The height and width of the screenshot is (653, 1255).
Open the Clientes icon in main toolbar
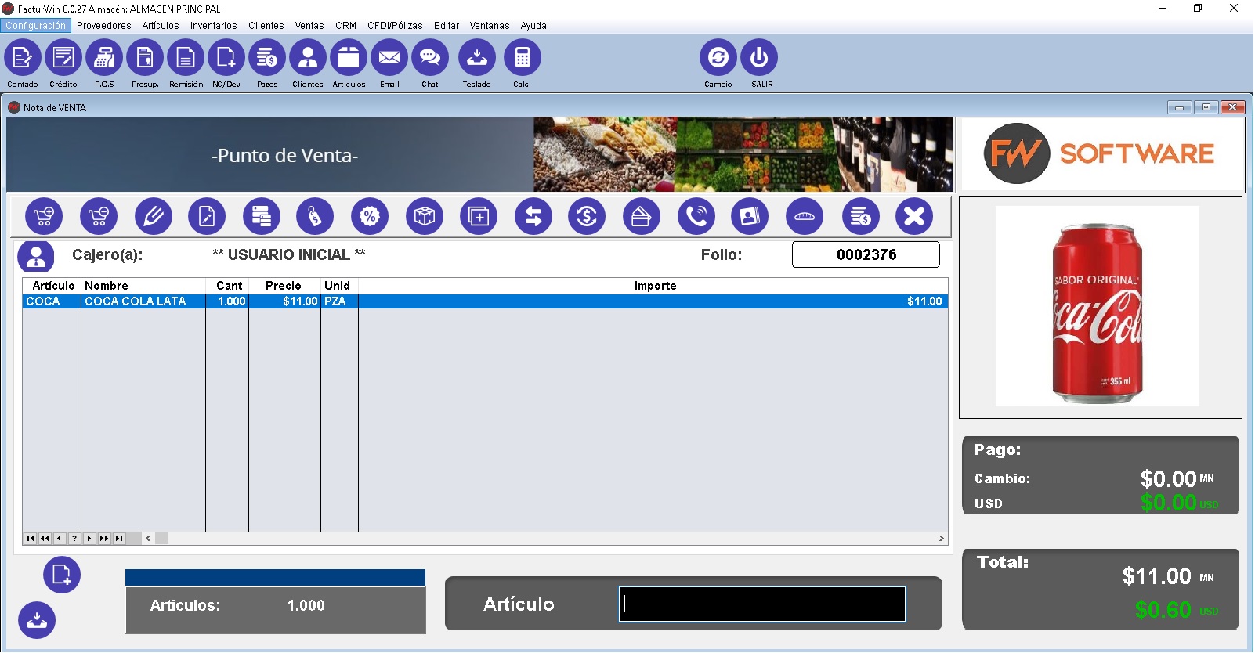click(x=308, y=58)
